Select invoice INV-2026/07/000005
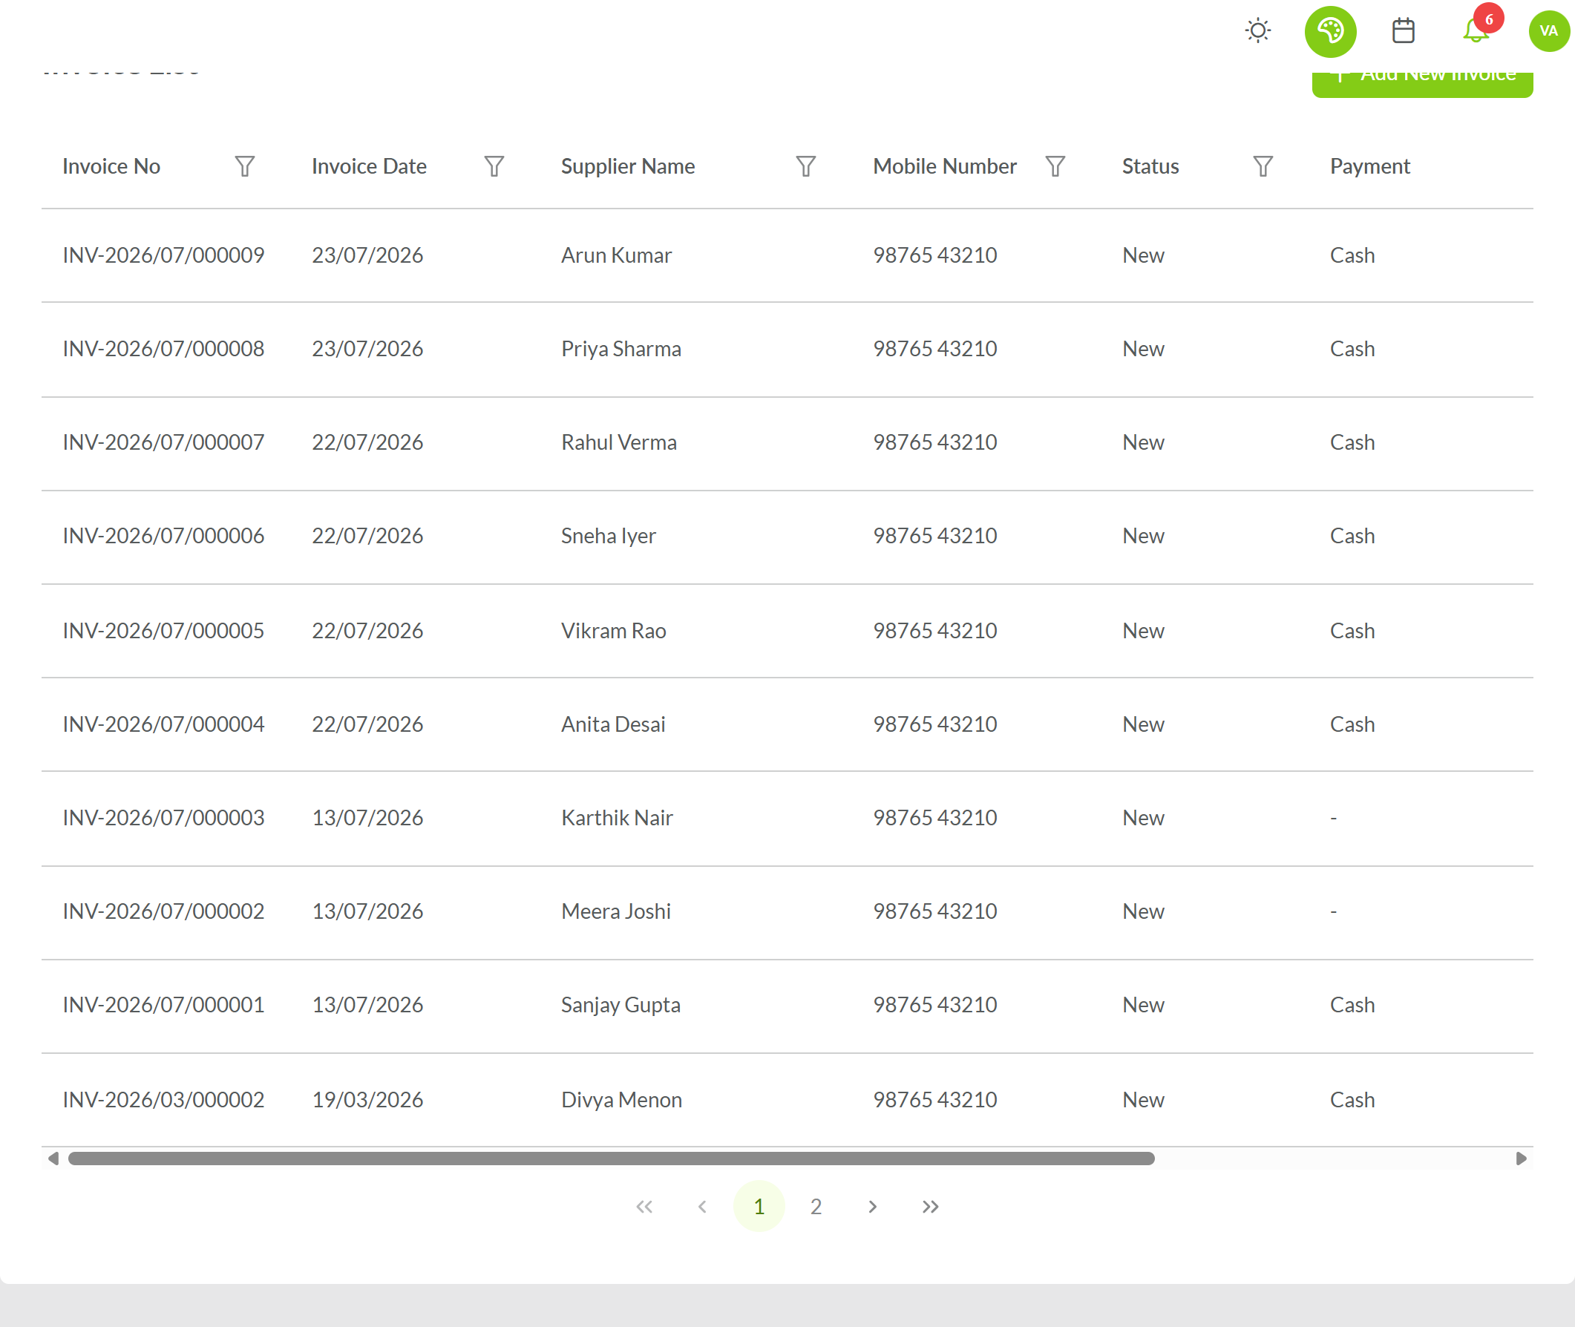Image resolution: width=1575 pixels, height=1327 pixels. click(x=164, y=630)
